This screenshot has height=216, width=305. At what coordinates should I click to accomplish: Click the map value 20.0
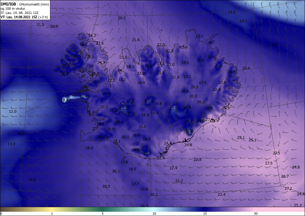tap(142, 127)
